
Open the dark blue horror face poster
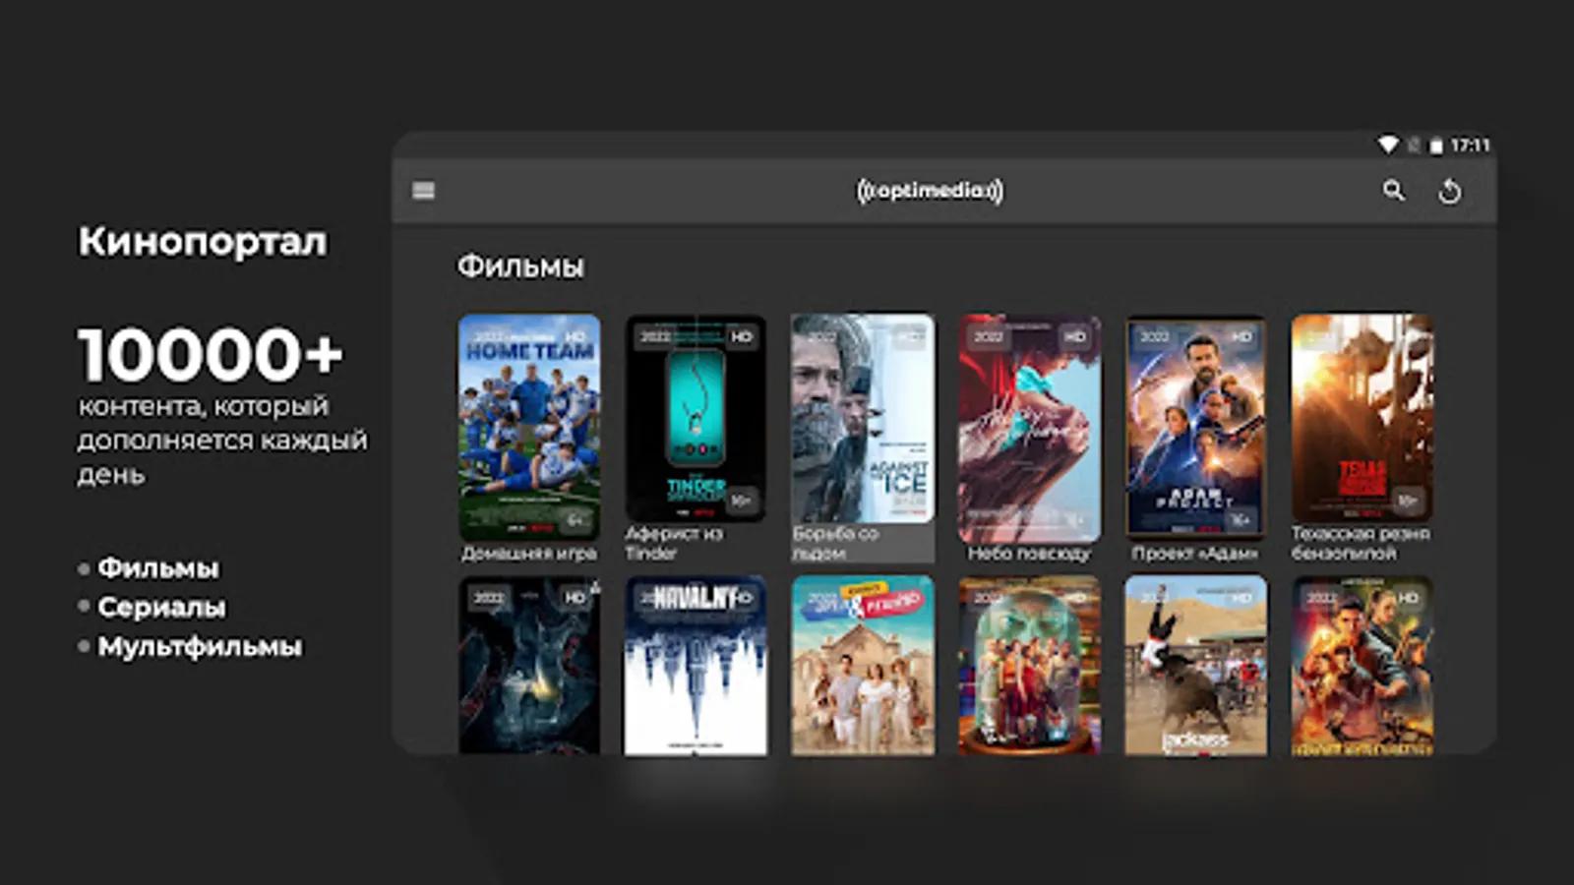click(529, 666)
